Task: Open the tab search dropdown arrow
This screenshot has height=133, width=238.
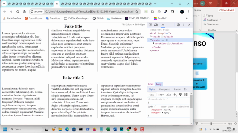Action: tap(4, 4)
